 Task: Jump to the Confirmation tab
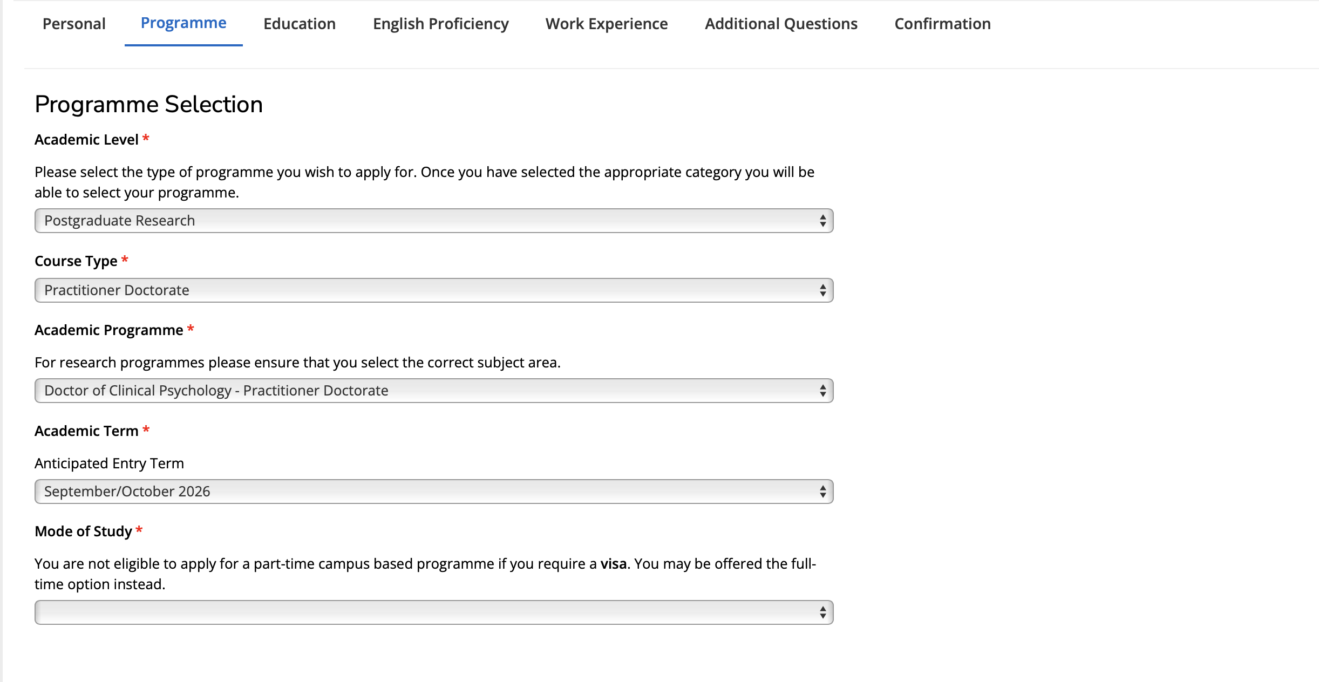(942, 24)
